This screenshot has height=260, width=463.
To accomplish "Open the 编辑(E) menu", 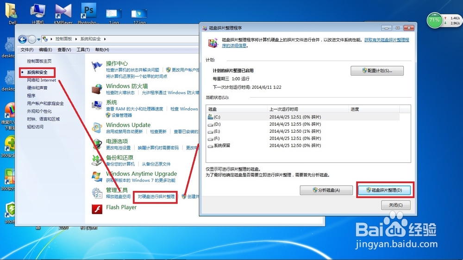I will click(x=45, y=50).
